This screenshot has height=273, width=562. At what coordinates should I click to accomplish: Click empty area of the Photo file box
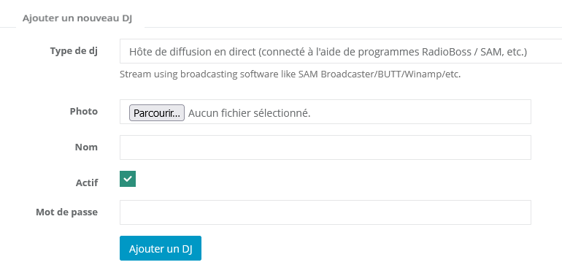tap(420, 112)
